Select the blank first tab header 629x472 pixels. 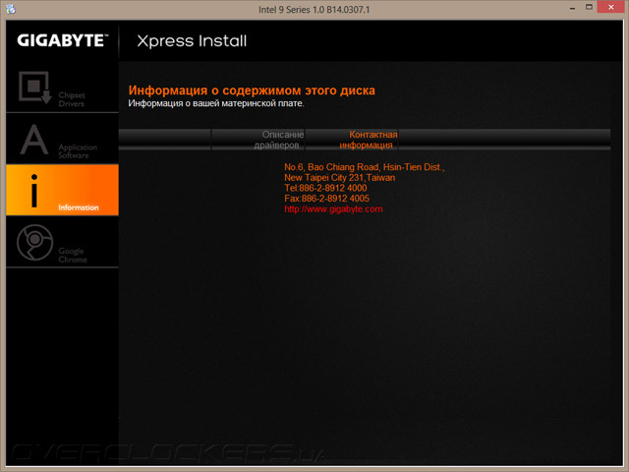(165, 140)
